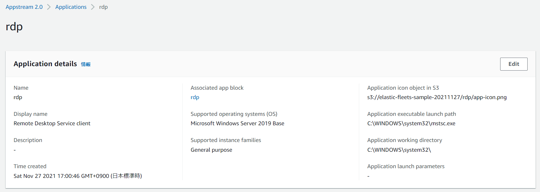The width and height of the screenshot is (540, 192).
Task: Click the Edit button
Action: click(x=514, y=64)
